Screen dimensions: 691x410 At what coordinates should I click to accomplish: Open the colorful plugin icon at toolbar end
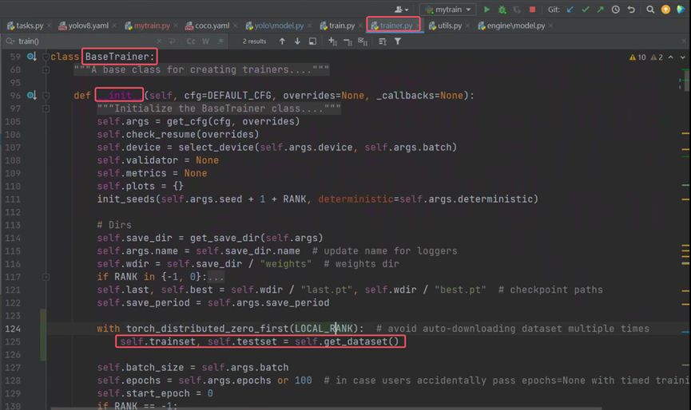point(681,10)
